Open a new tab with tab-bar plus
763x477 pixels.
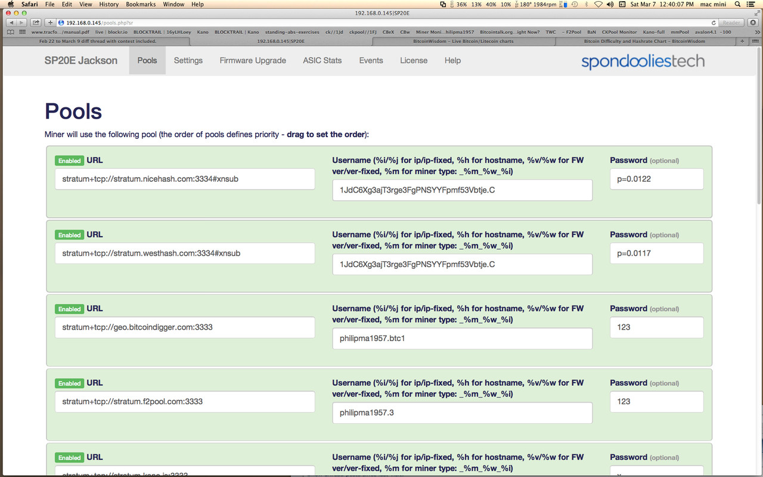point(742,41)
